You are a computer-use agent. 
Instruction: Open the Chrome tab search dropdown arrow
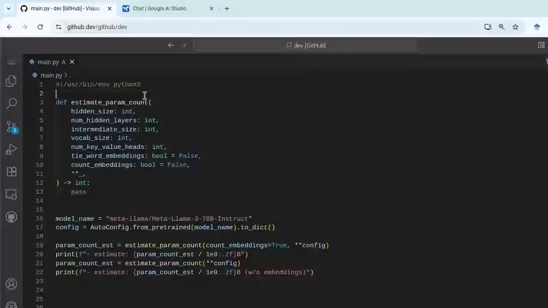pos(8,8)
